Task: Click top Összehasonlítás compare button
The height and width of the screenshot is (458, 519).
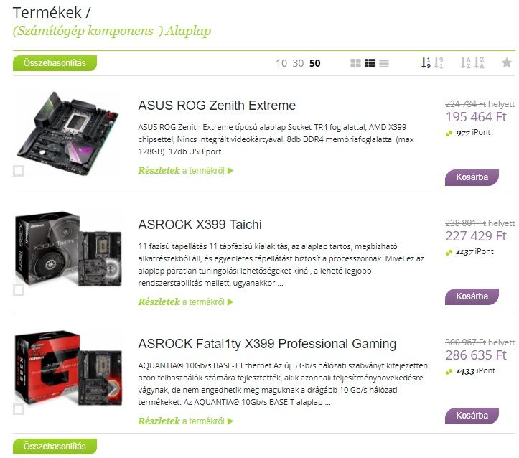Action: (55, 63)
